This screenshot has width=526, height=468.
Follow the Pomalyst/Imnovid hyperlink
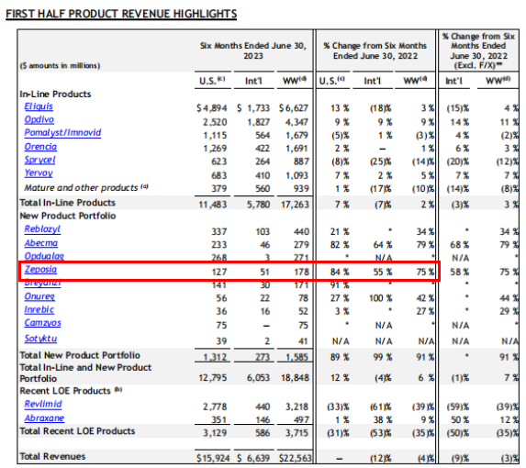pyautogui.click(x=62, y=133)
